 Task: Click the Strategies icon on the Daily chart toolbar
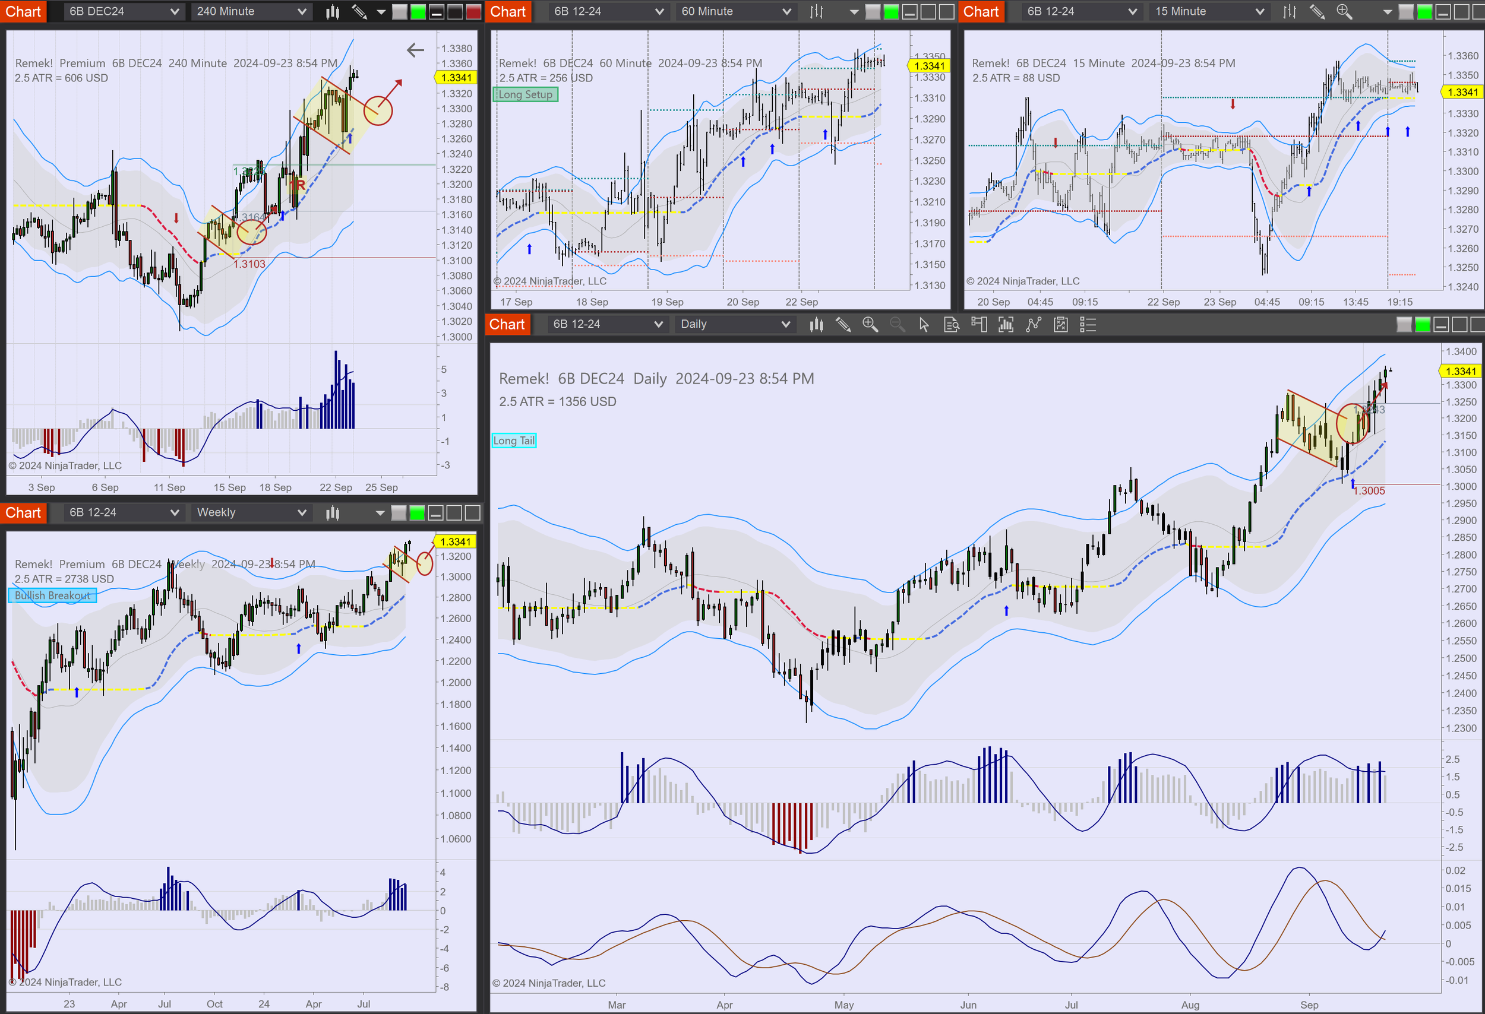[1061, 325]
